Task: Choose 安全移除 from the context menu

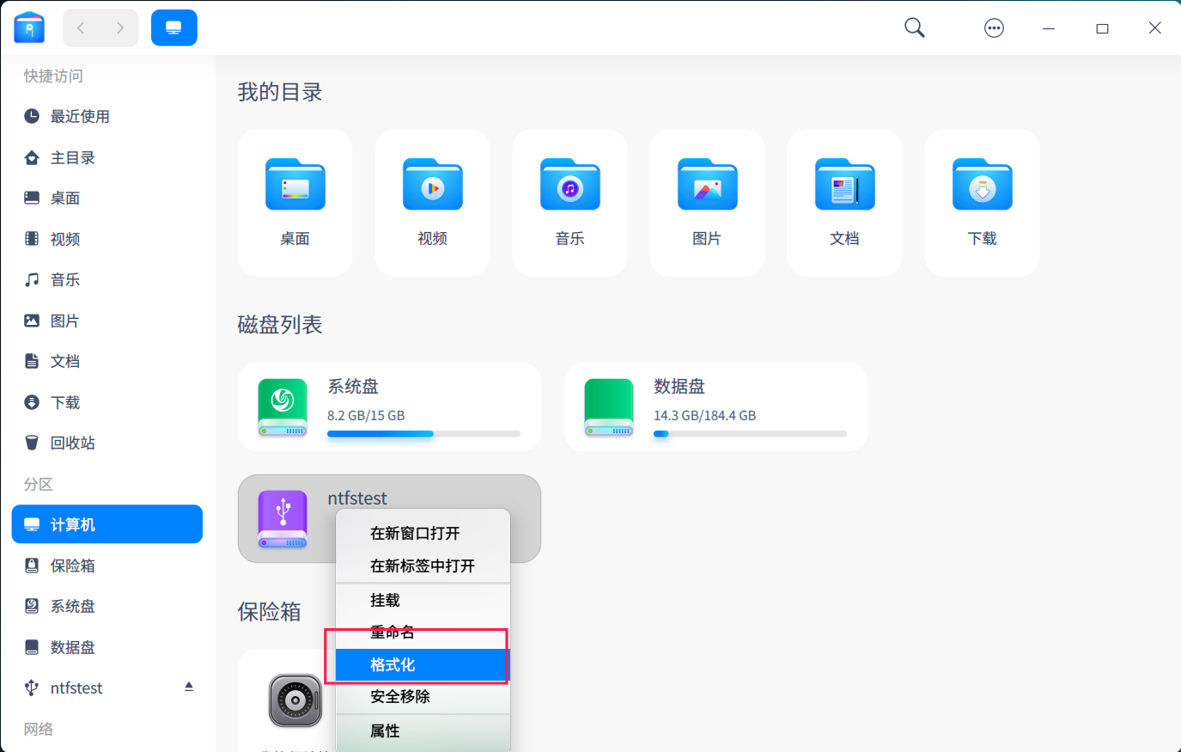Action: tap(423, 697)
